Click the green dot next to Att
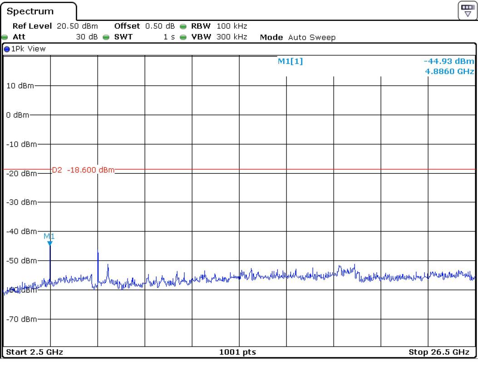This screenshot has width=478, height=372. click(x=5, y=37)
